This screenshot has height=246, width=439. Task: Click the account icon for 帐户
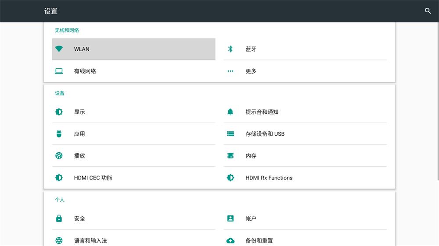pyautogui.click(x=230, y=218)
